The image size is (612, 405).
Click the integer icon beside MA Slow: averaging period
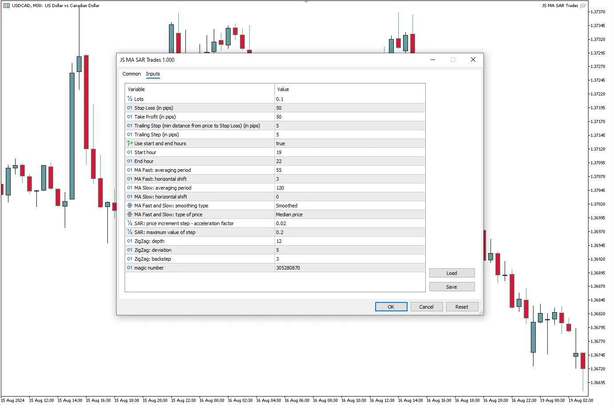click(x=129, y=187)
